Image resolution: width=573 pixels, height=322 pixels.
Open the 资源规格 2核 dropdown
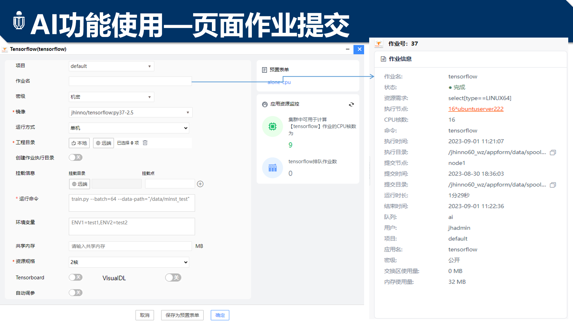coord(129,262)
